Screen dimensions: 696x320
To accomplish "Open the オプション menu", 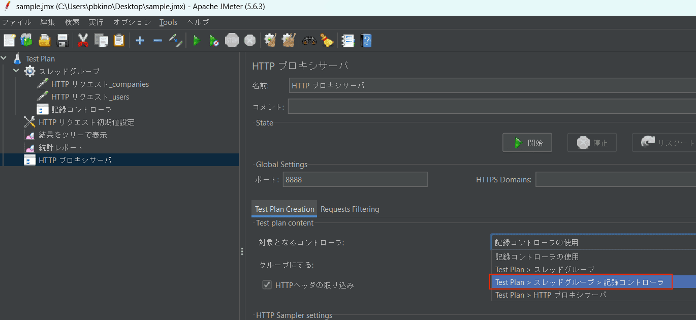I will tap(132, 22).
